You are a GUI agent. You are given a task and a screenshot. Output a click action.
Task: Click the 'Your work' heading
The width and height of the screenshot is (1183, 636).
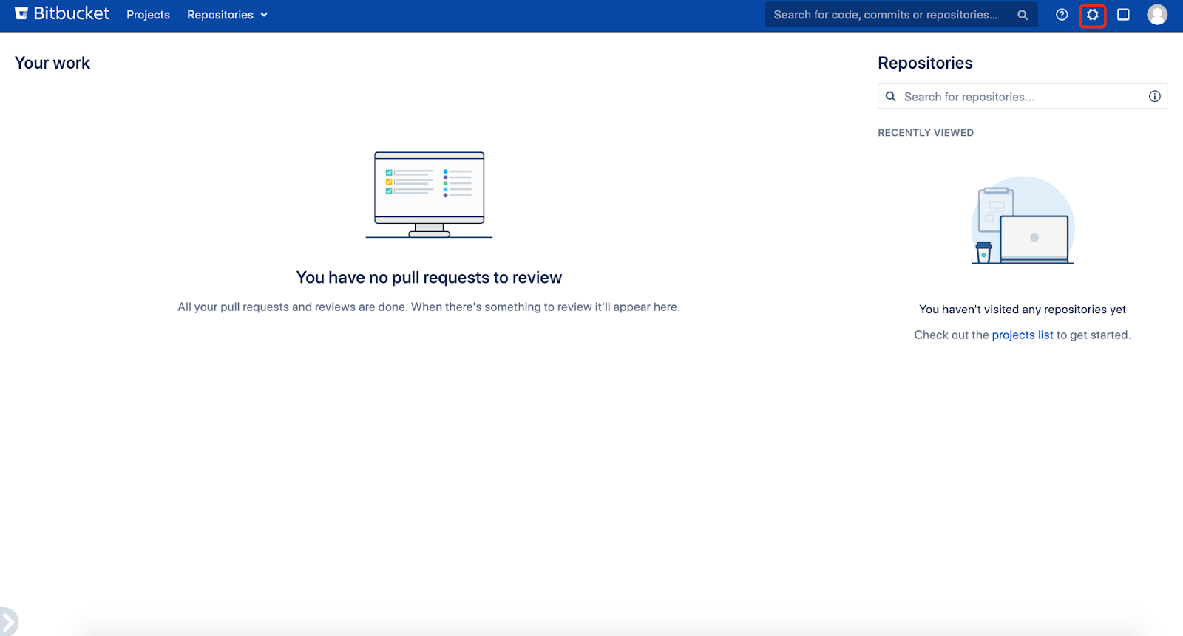(x=52, y=63)
